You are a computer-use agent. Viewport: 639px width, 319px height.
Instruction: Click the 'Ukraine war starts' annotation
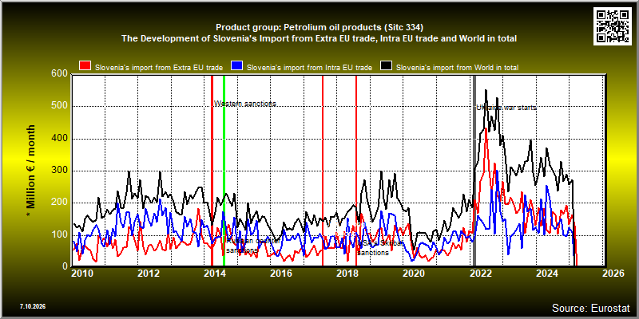pyautogui.click(x=506, y=108)
